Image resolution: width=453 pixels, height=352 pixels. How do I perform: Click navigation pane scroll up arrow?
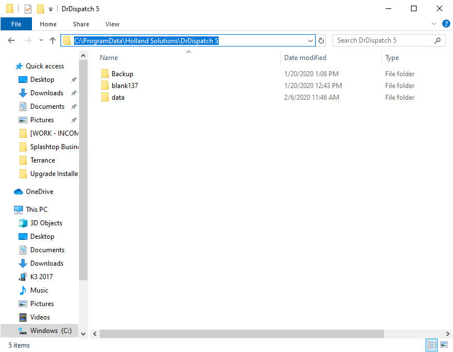[x=83, y=55]
